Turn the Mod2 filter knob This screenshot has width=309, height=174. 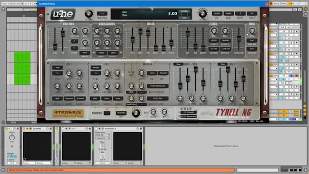point(225,31)
